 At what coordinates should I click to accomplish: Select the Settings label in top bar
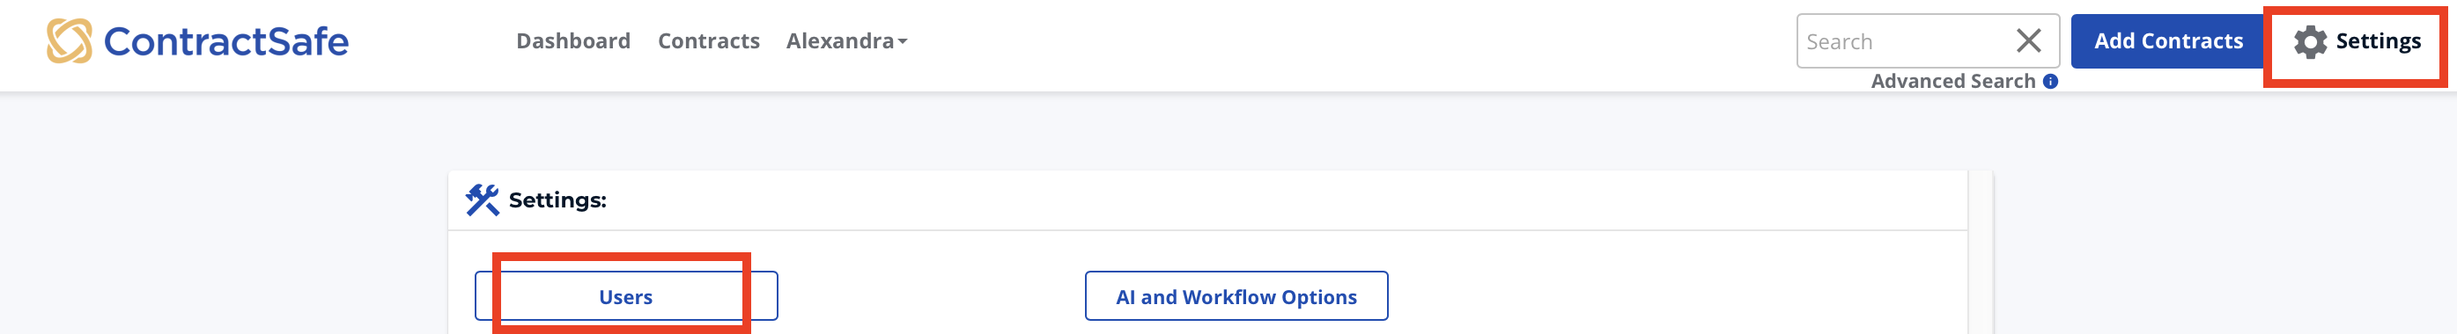tap(2378, 41)
